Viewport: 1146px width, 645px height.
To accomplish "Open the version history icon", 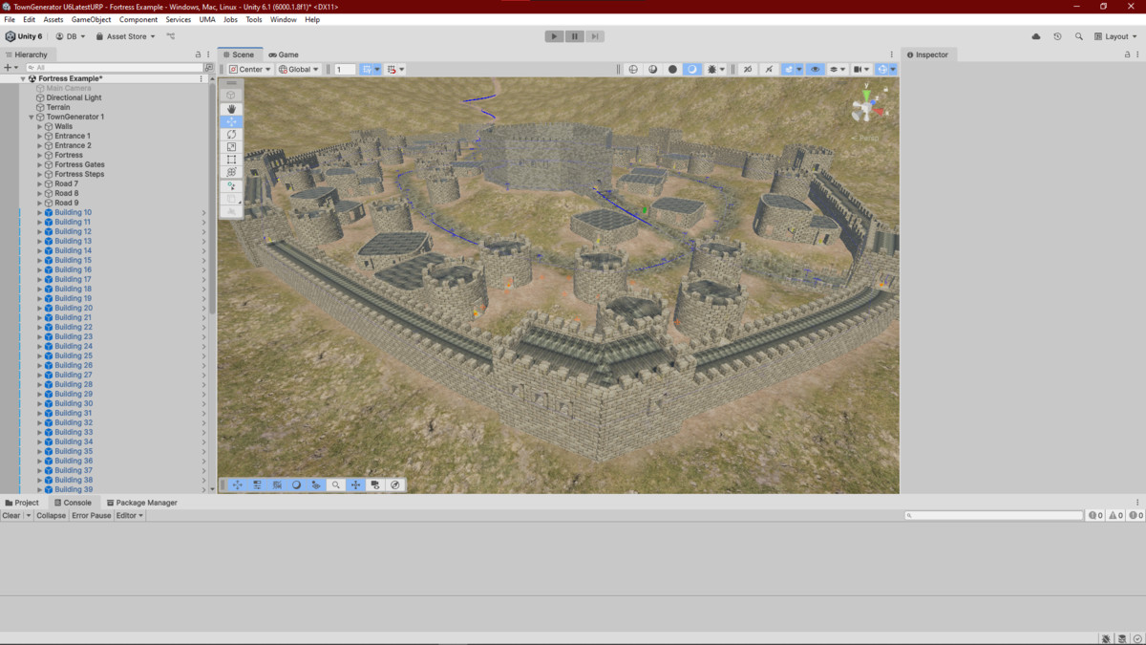I will (1057, 36).
